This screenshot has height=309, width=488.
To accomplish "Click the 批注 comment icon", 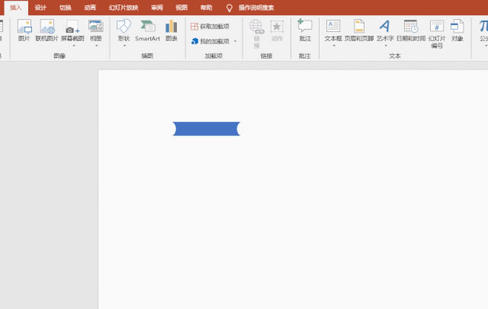I will click(x=305, y=30).
